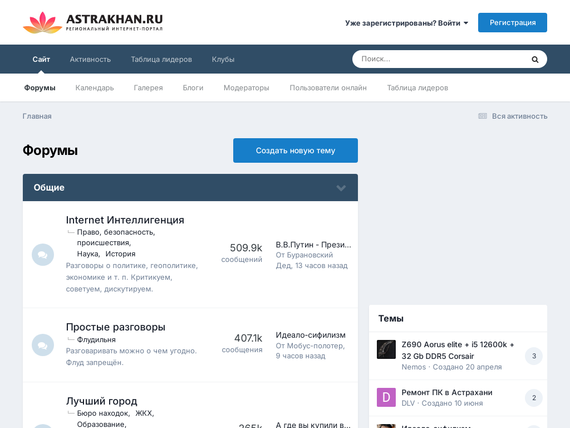Click Internet Интеллигенция forum bubble icon
The height and width of the screenshot is (428, 570).
pos(43,255)
